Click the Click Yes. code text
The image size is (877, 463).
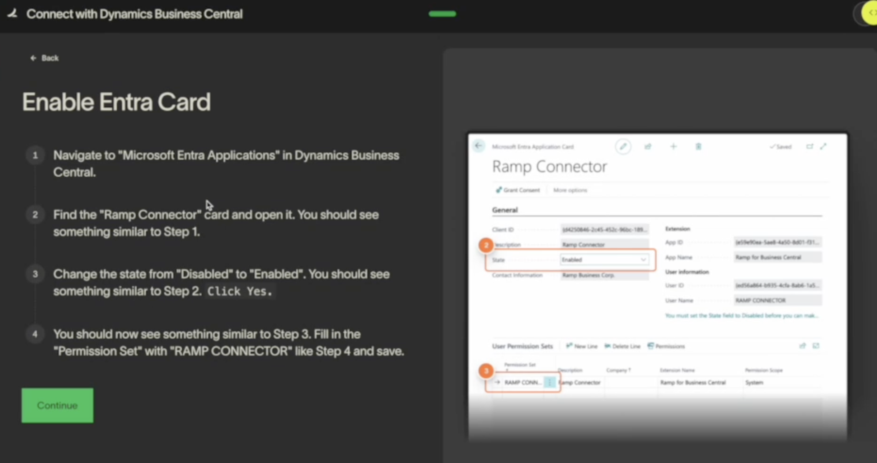(x=240, y=291)
